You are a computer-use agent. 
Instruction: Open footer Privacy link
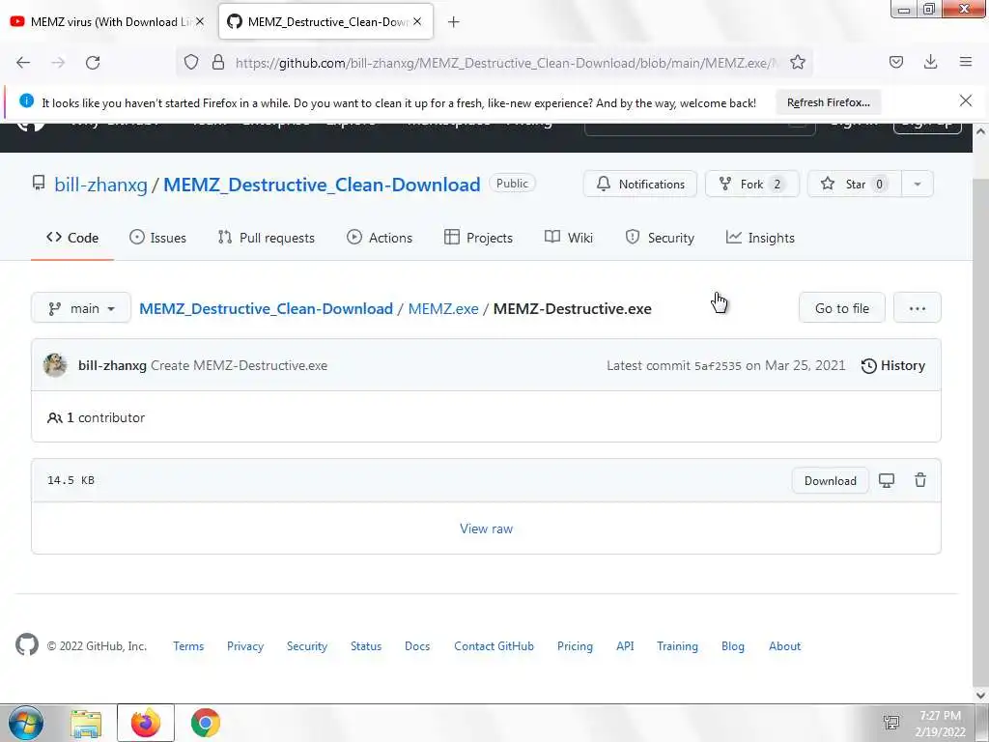(245, 646)
